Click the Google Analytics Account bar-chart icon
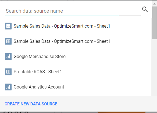The width and height of the screenshot is (157, 113). click(x=8, y=87)
